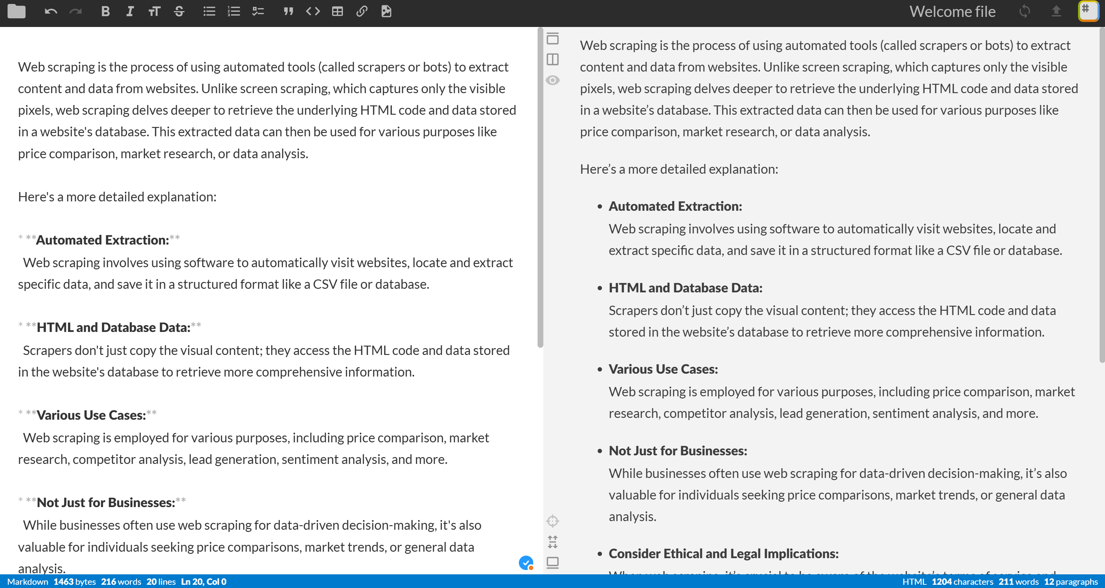The height and width of the screenshot is (588, 1105).
Task: Click 'Not Just for Businesses:' bullet in preview
Action: click(678, 451)
